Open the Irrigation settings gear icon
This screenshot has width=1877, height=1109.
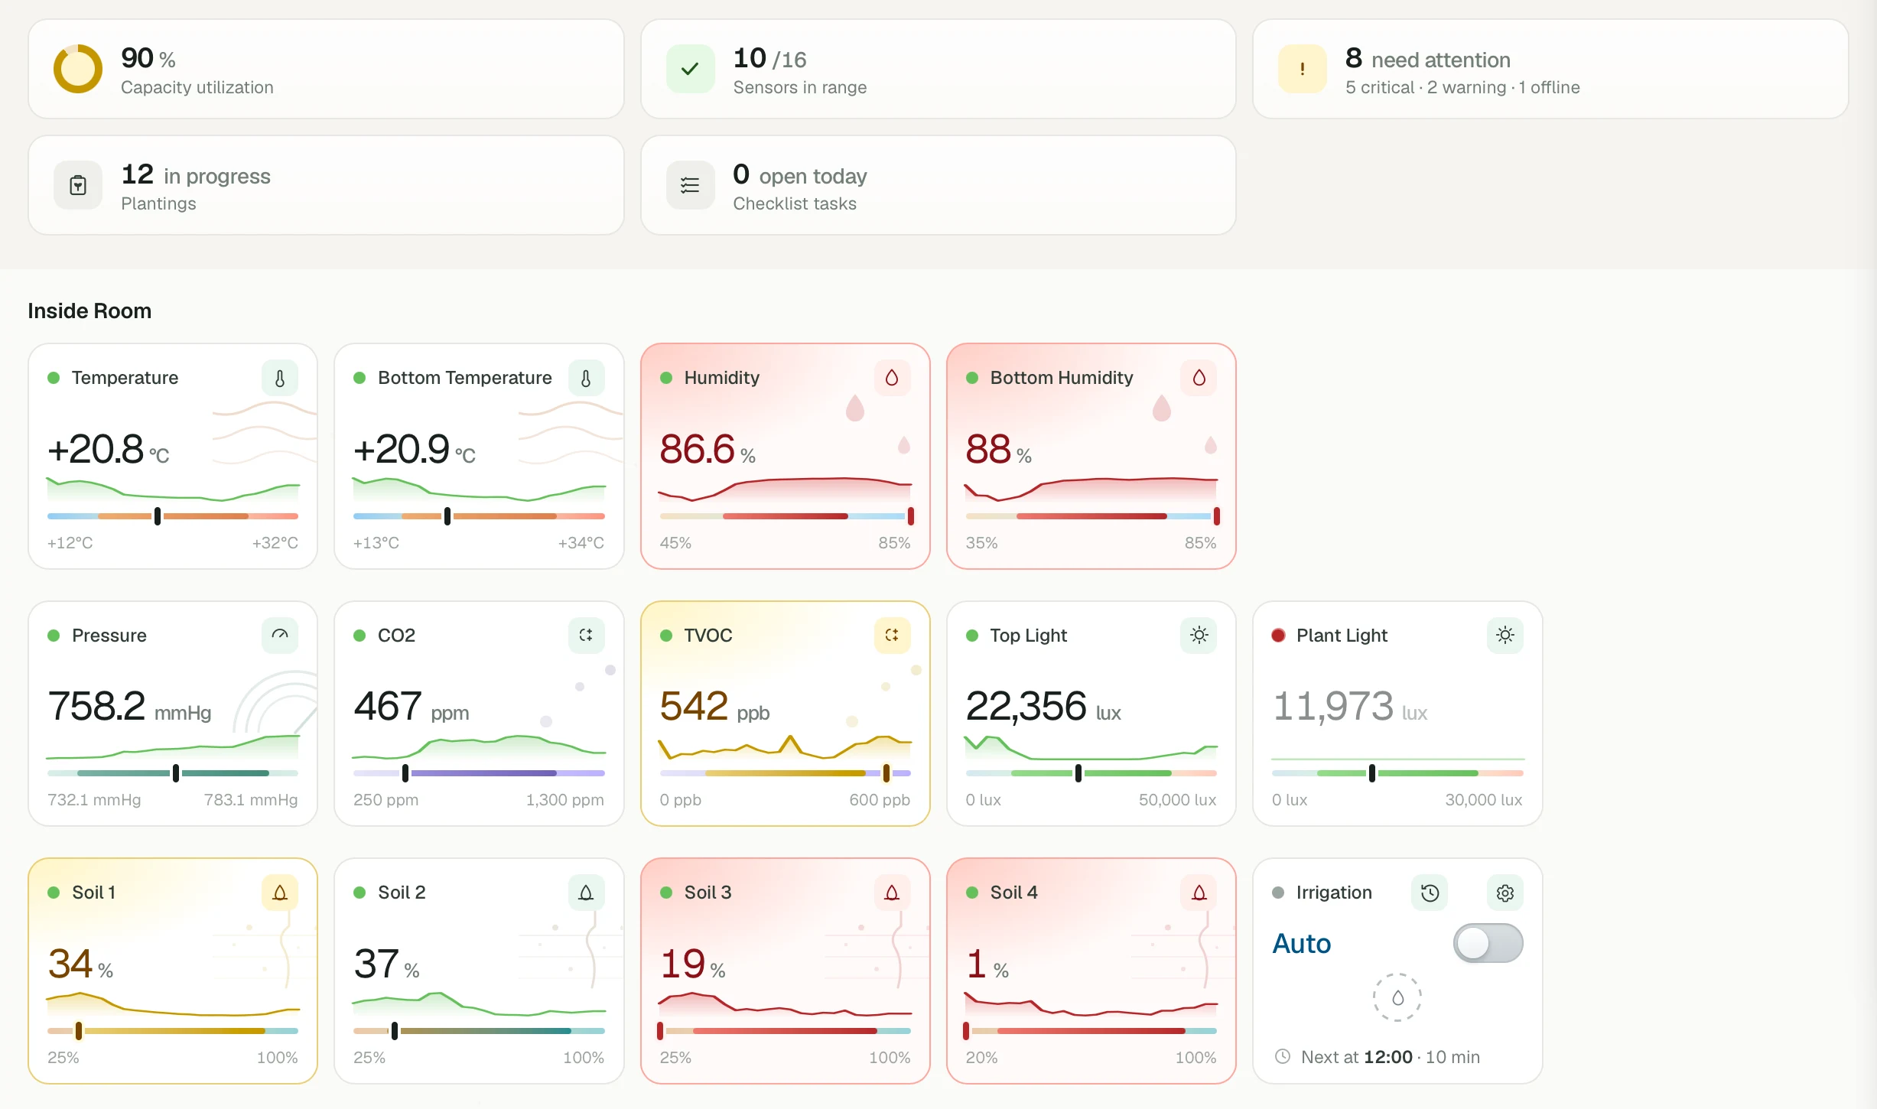(1505, 893)
